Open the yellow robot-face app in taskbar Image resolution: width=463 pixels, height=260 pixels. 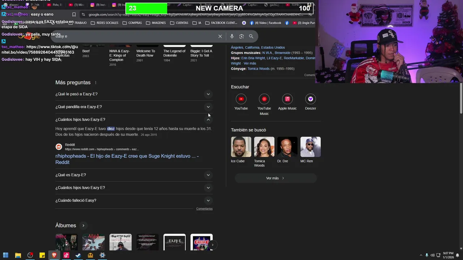pos(90,255)
